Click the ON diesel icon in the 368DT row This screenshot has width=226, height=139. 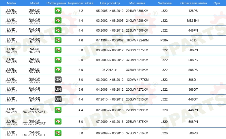(58, 89)
